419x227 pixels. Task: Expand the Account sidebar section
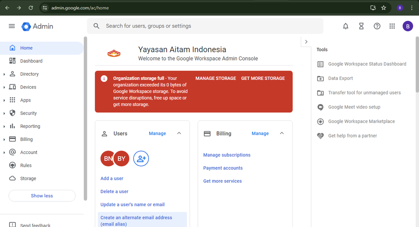click(x=4, y=153)
